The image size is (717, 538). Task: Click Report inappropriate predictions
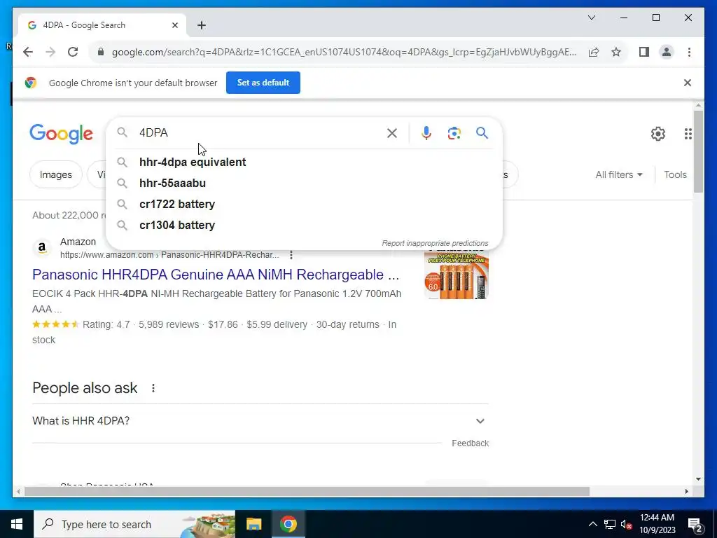tap(435, 243)
